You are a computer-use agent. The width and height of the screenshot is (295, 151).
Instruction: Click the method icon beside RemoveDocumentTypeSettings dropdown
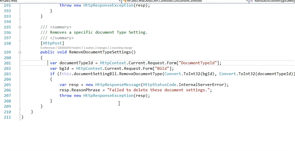coord(252,1)
